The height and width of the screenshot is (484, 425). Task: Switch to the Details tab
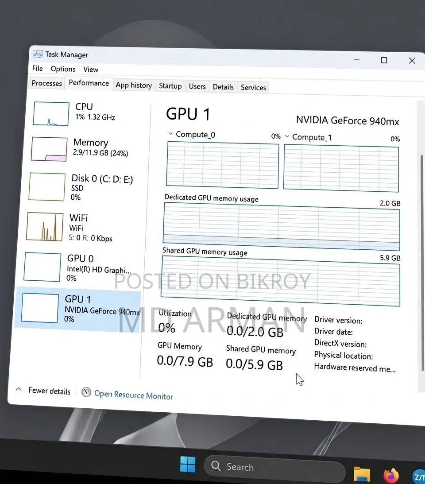[223, 87]
